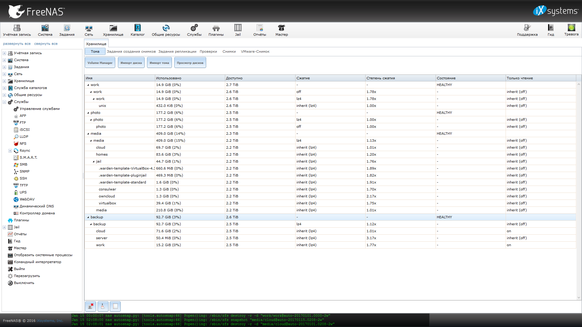
Task: Open the Плагины toolbar icon
Action: click(216, 30)
